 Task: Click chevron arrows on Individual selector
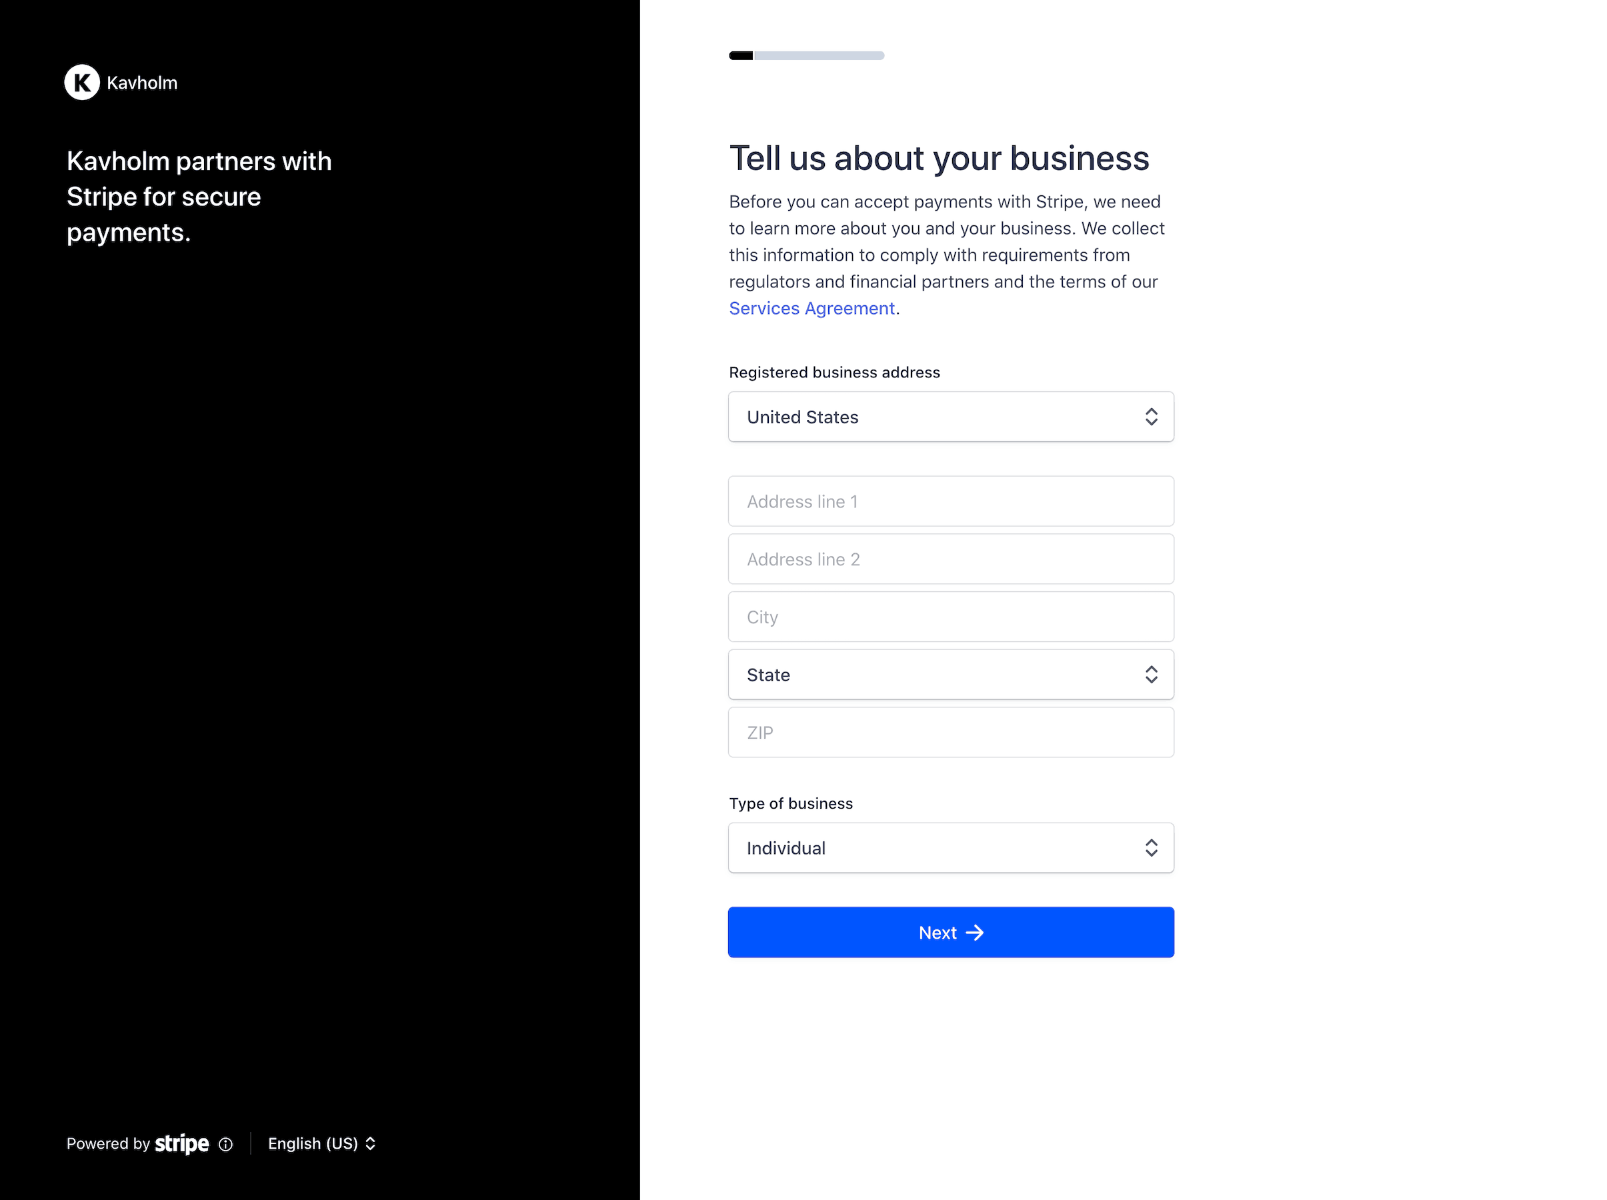pos(1151,848)
